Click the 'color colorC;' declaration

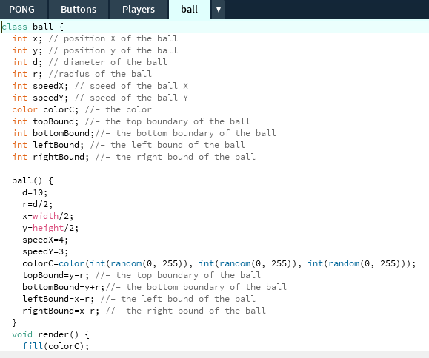(x=45, y=109)
